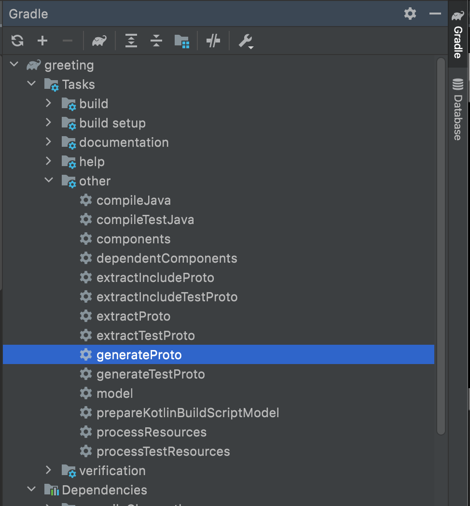The image size is (470, 506).
Task: Hide the Gradle panel with minus icon
Action: tap(435, 14)
